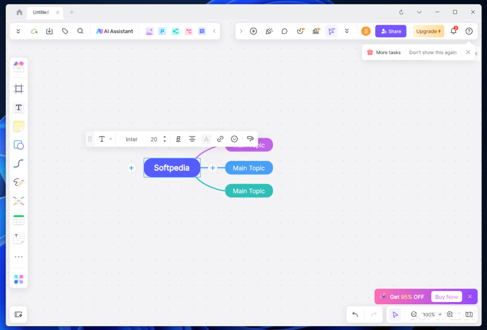Insert a table from the sidebar
The width and height of the screenshot is (487, 330).
pos(19,220)
